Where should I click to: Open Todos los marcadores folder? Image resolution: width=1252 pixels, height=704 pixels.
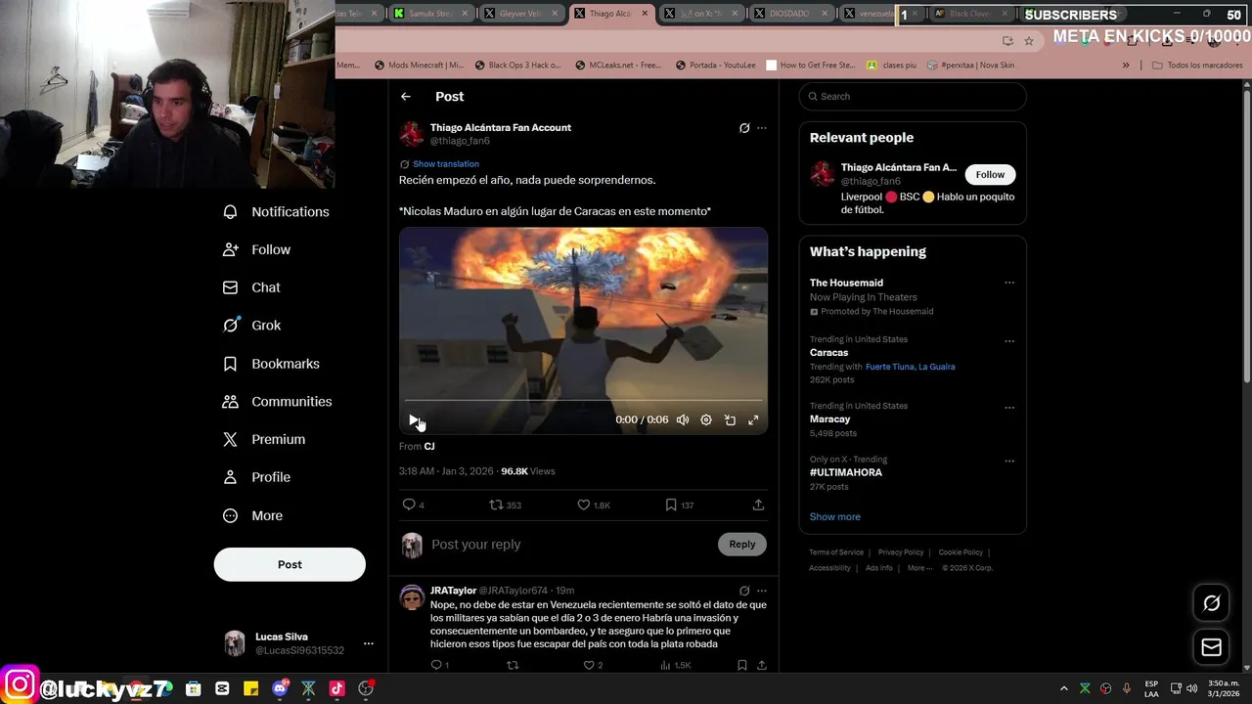pos(1197,66)
